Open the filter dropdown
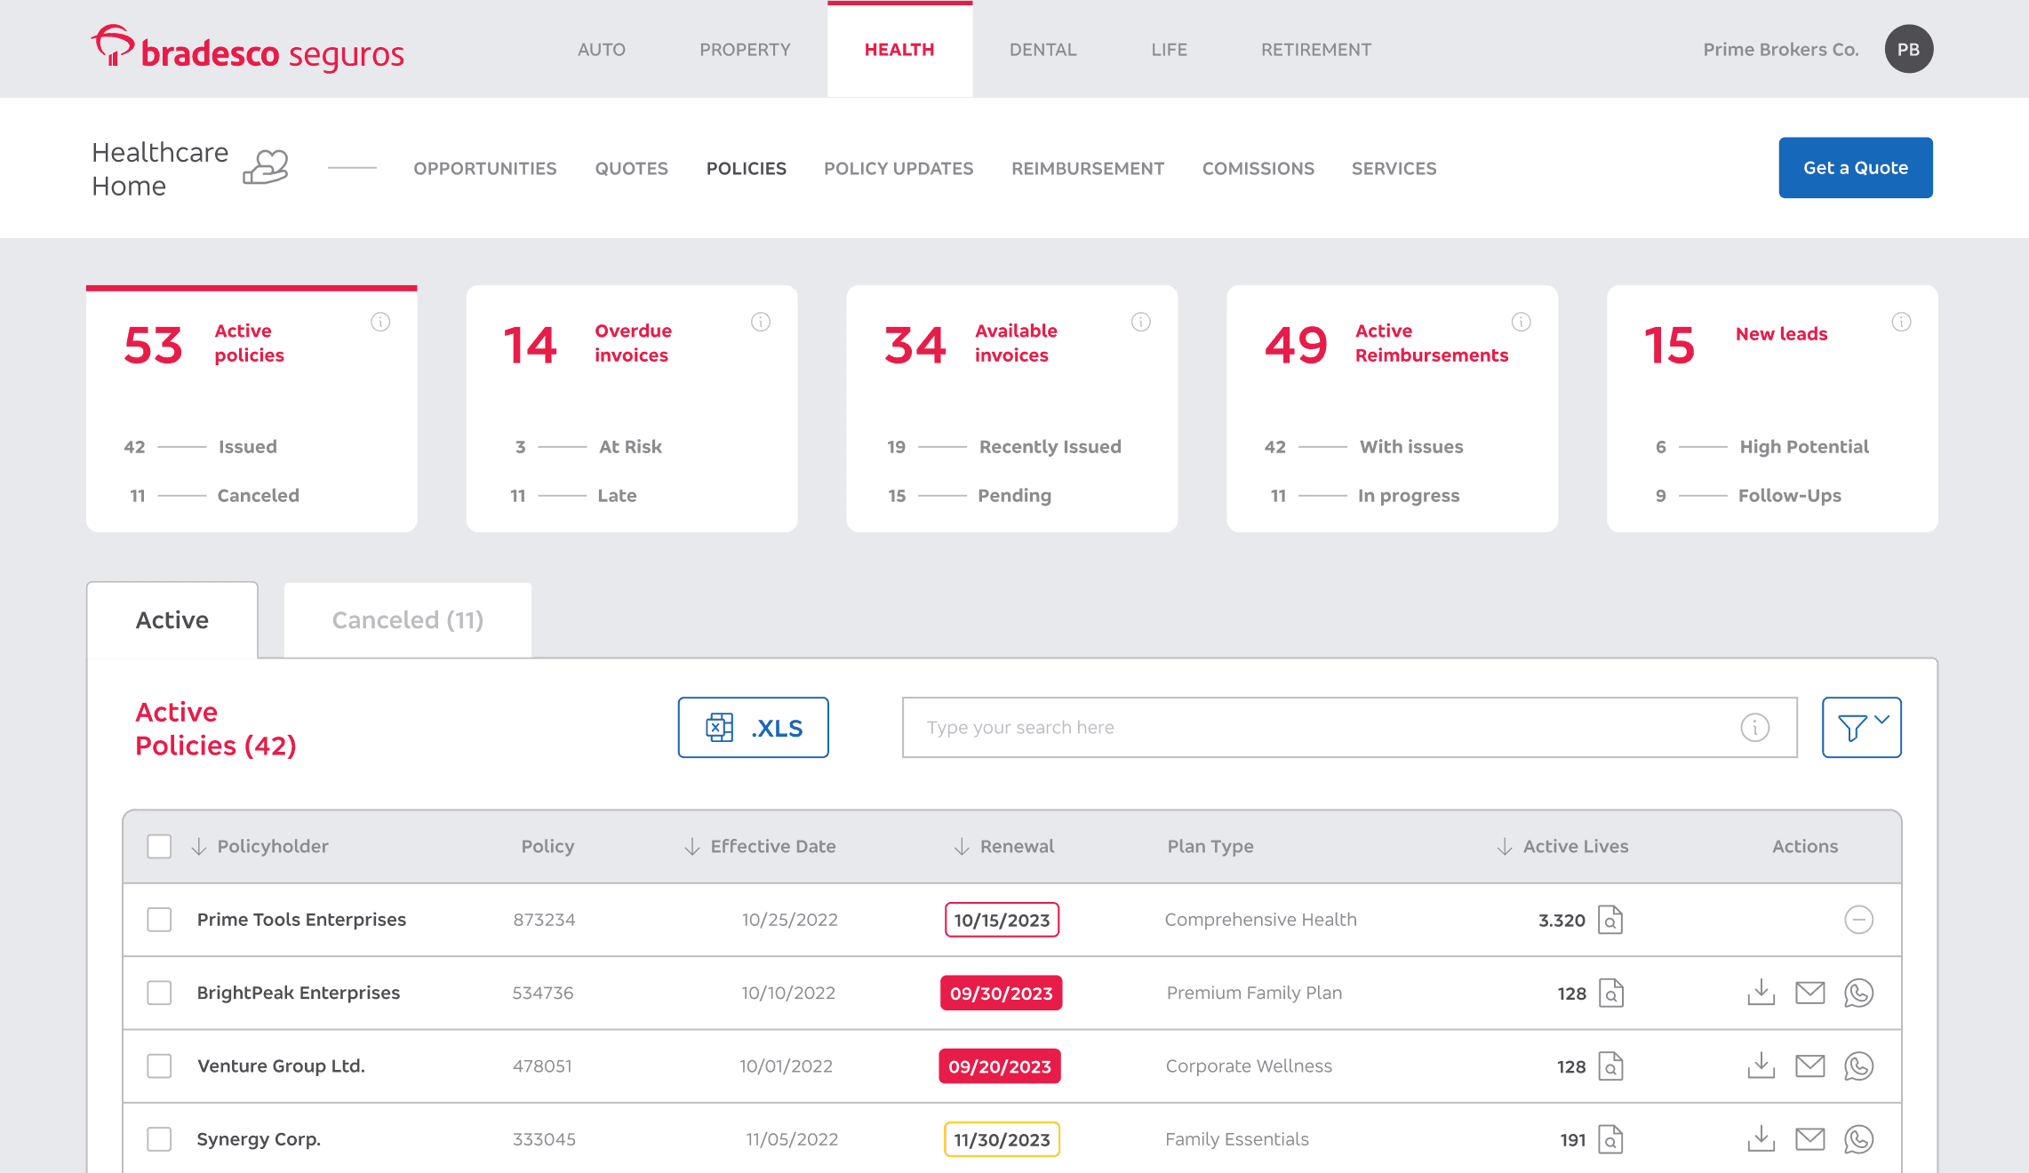The image size is (2029, 1173). (1861, 728)
